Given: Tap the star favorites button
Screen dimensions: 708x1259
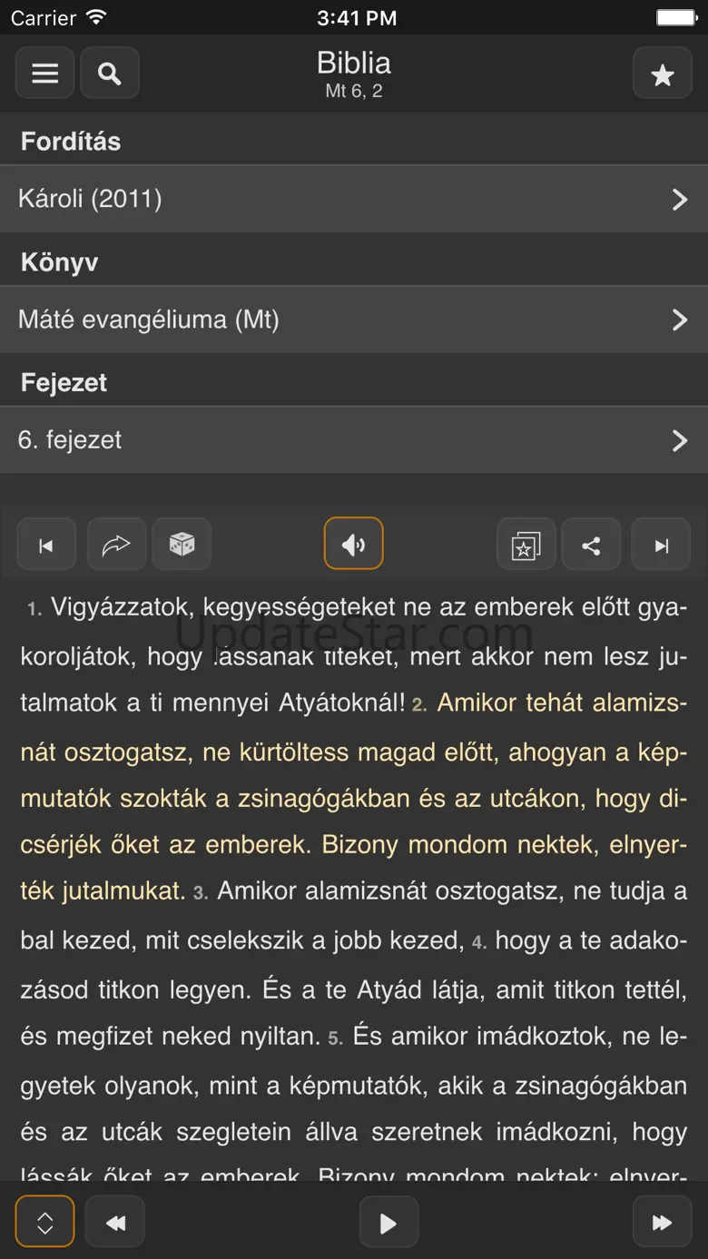Looking at the screenshot, I should pos(663,74).
